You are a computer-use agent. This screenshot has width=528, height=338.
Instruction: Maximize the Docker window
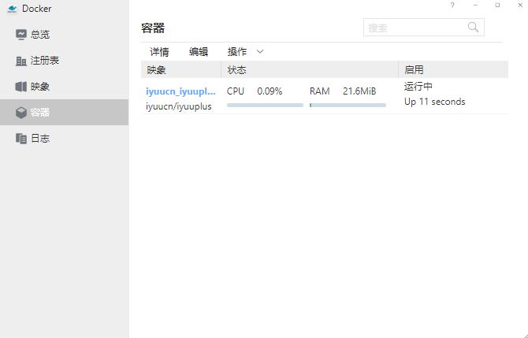coord(497,5)
